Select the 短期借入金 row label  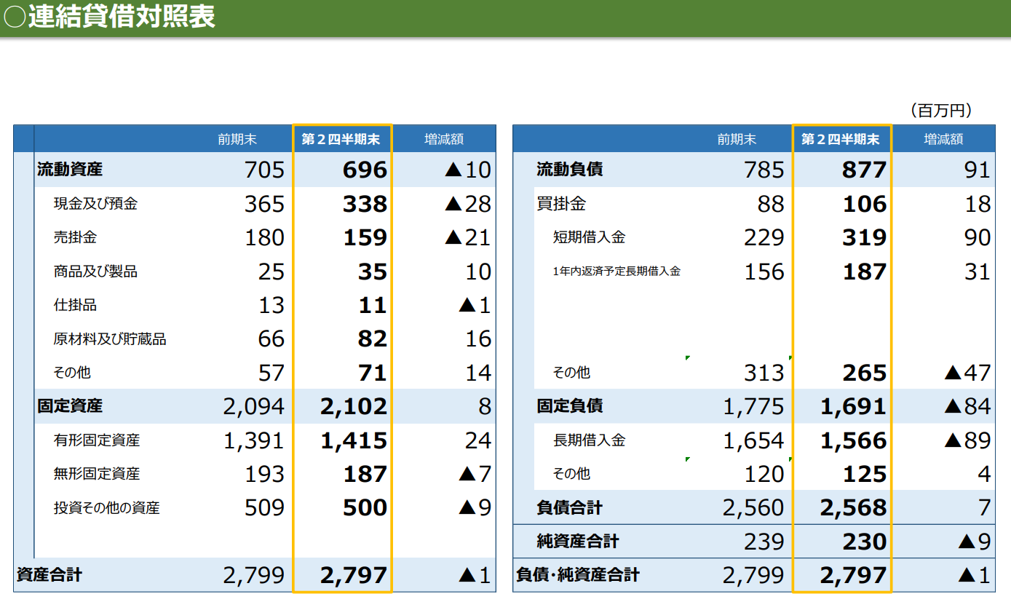pyautogui.click(x=589, y=237)
